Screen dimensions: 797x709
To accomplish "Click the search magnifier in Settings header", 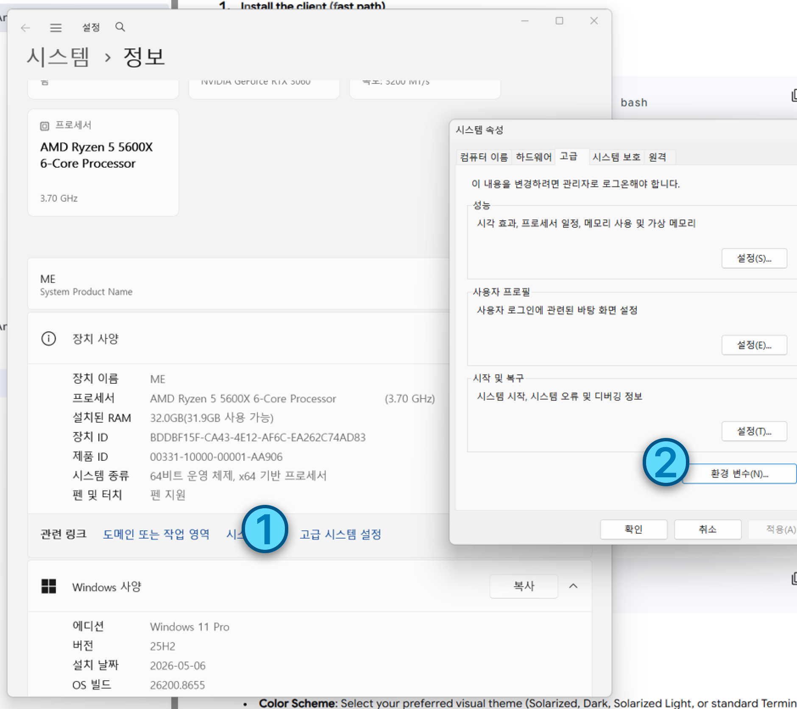I will click(120, 27).
